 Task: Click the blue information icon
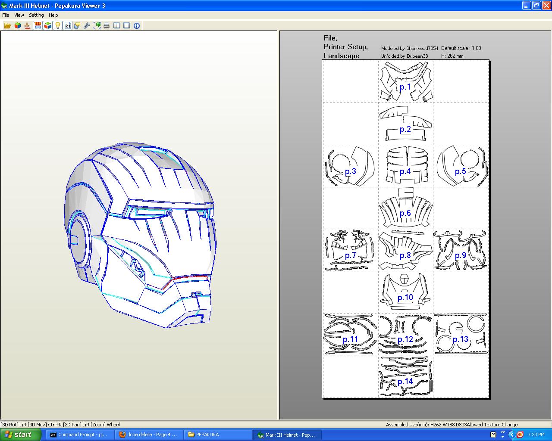pos(137,25)
